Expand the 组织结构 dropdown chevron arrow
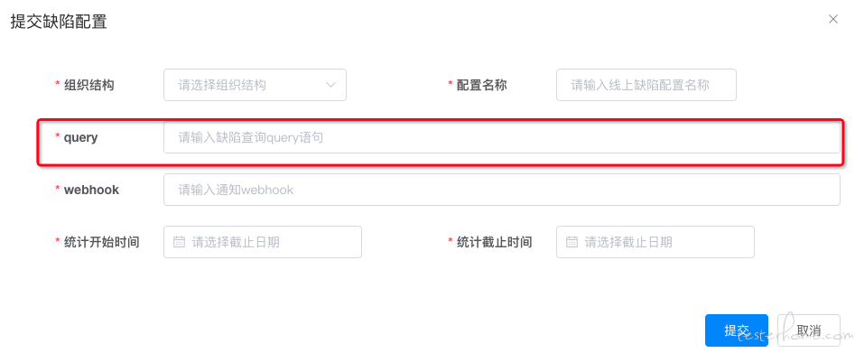Screen dimensions: 855x353 [x=330, y=85]
